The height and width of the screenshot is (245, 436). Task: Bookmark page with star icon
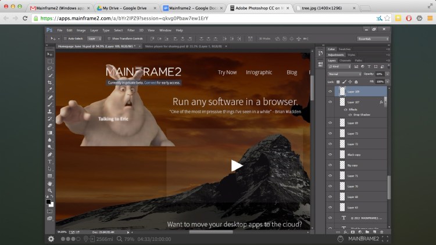coord(387,19)
